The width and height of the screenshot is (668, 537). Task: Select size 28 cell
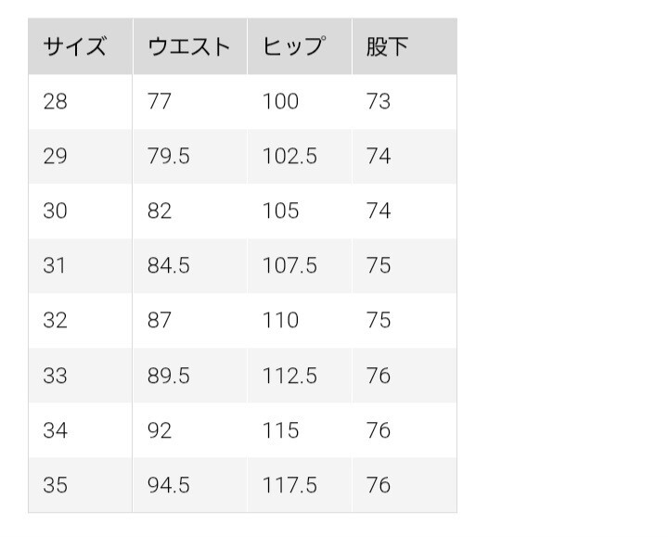[56, 102]
